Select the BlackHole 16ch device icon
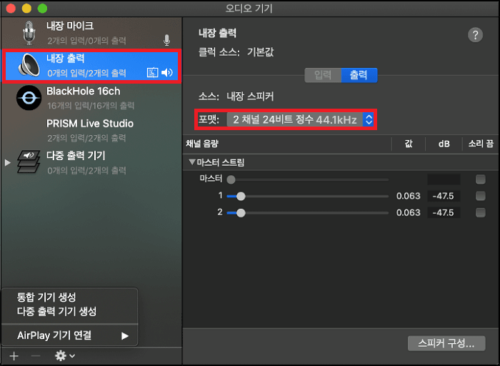Screen dimensions: 500x366 (x=29, y=98)
